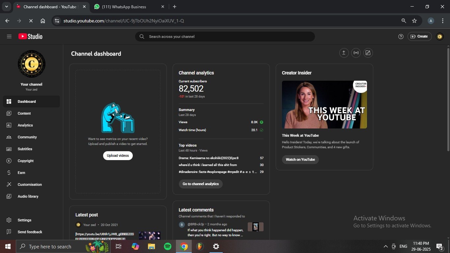Click the latest post thumbnail image
Image resolution: width=450 pixels, height=253 pixels.
(150, 236)
